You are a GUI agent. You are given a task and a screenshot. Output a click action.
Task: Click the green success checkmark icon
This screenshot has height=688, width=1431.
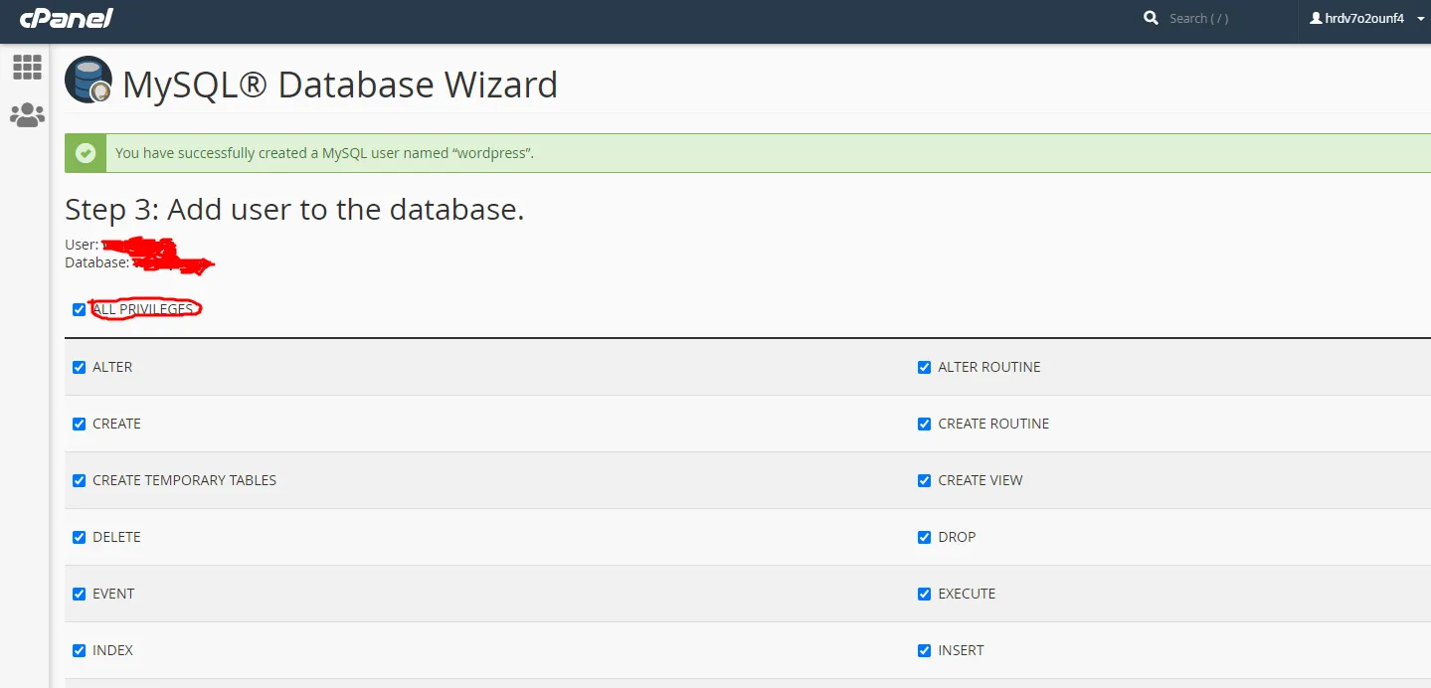coord(86,153)
